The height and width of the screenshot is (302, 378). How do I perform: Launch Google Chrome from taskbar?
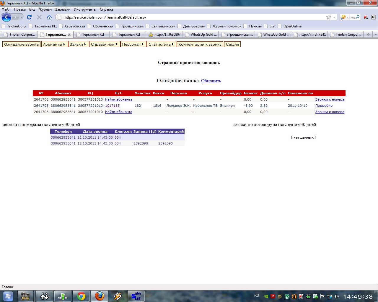(81, 296)
